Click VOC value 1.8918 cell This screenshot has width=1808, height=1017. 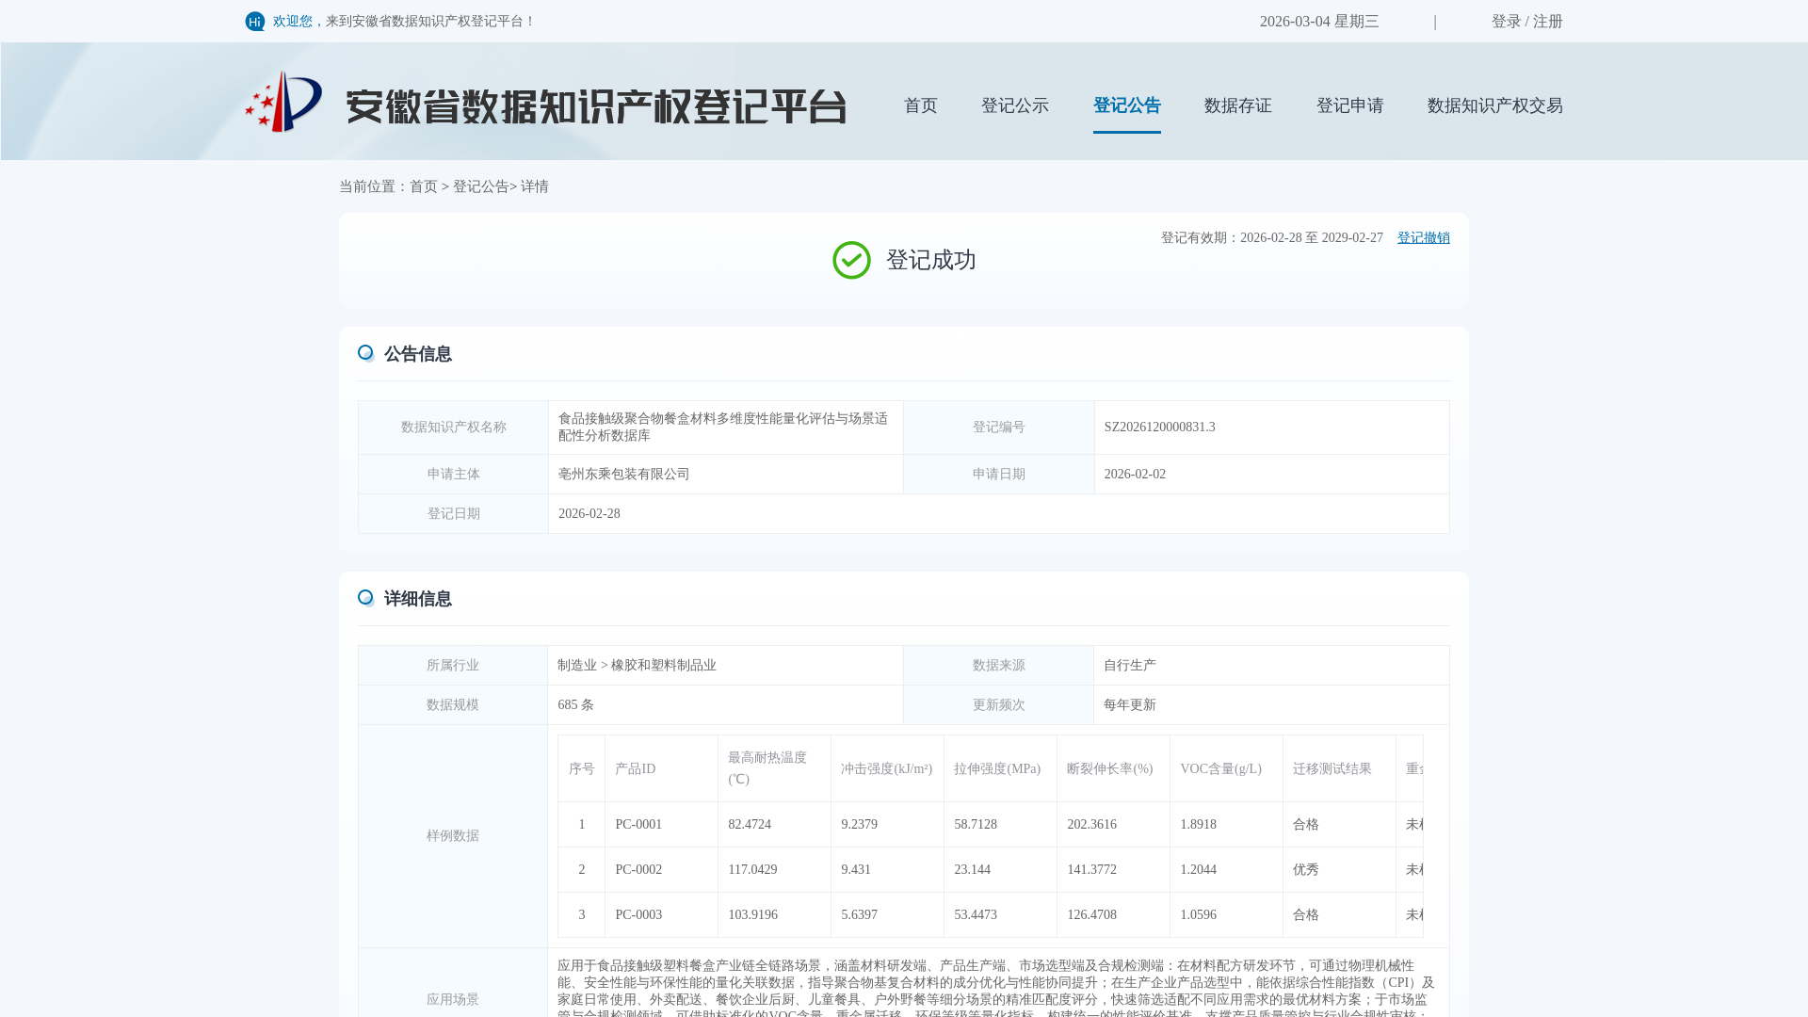point(1226,825)
